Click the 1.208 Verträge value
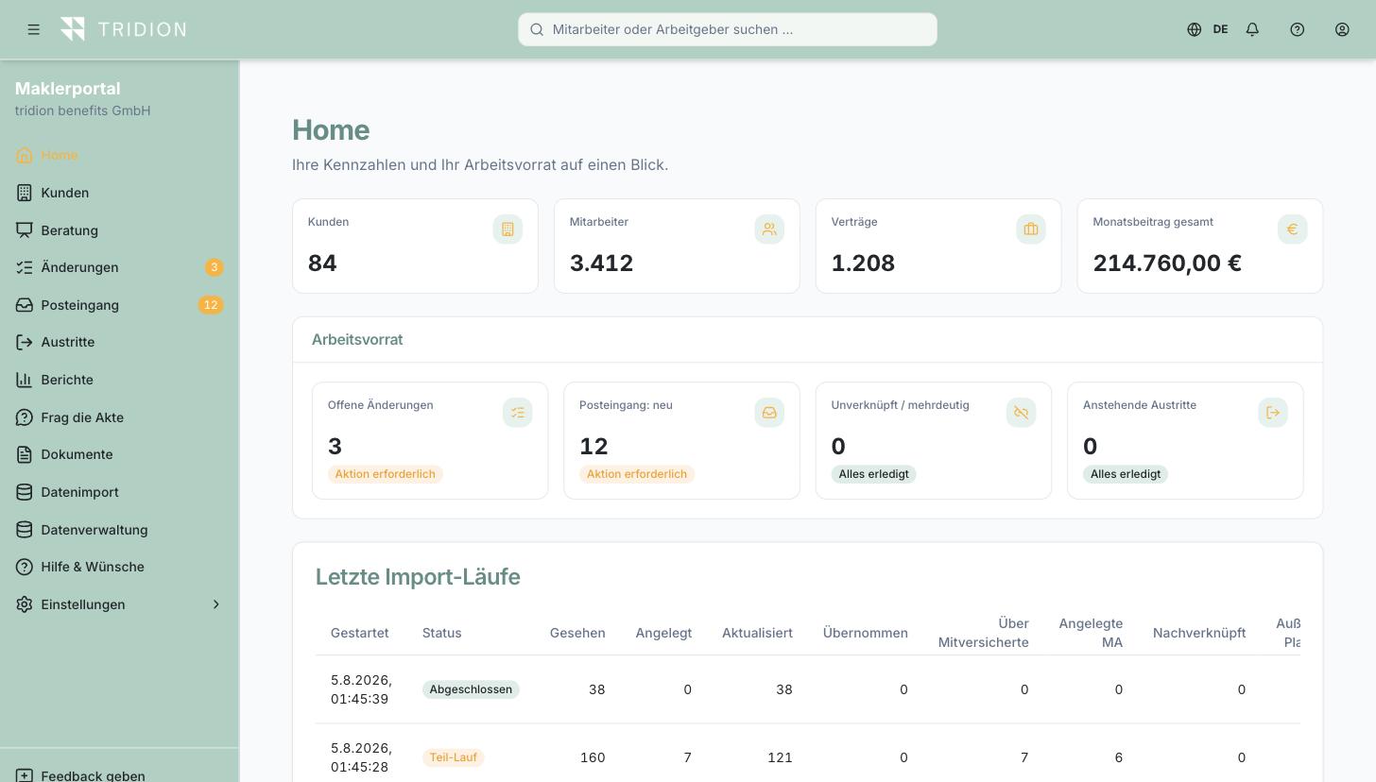 click(x=863, y=263)
